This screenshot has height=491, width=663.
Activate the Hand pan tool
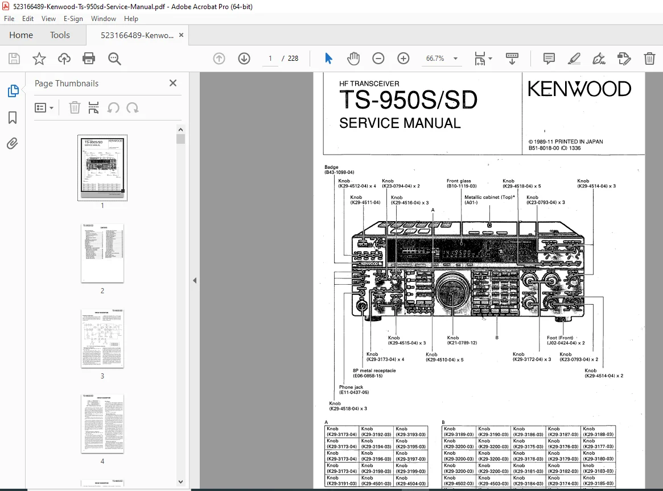pyautogui.click(x=353, y=59)
